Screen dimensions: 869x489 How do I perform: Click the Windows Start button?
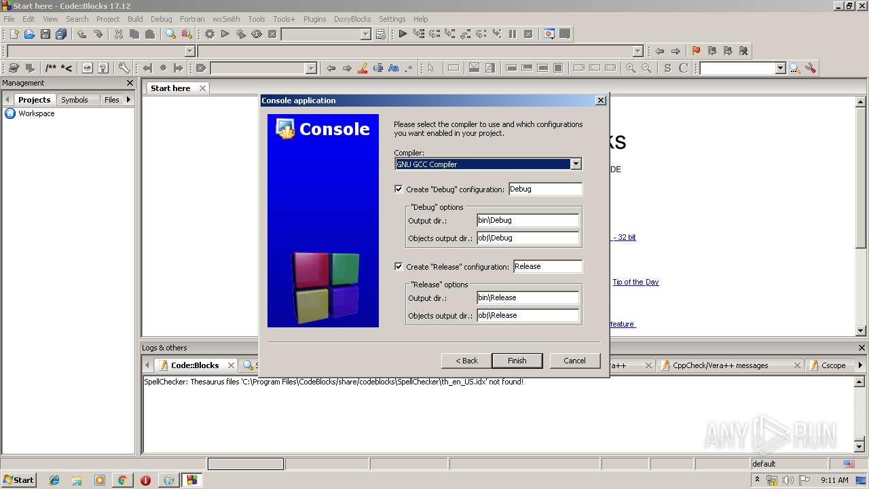(x=19, y=479)
